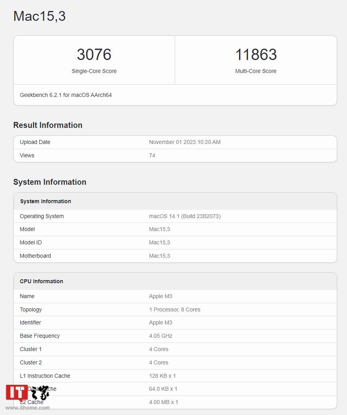This screenshot has width=347, height=415.
Task: Select the frequency value "4.05 GHz"
Action: pyautogui.click(x=161, y=336)
